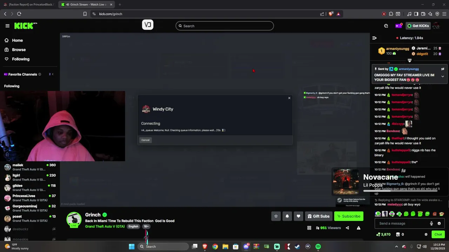Open poast channel in list
449x252 pixels.
tap(30, 218)
